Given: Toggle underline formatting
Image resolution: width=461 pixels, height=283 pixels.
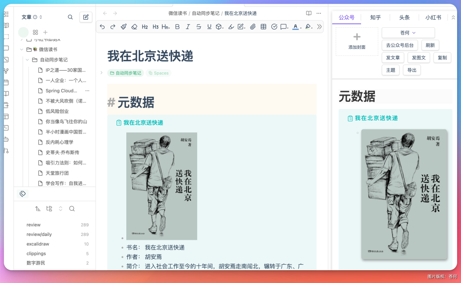Looking at the screenshot, I should pyautogui.click(x=209, y=27).
